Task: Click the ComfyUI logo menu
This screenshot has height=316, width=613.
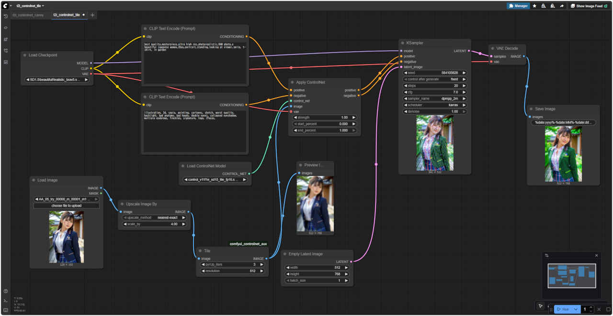Action: coord(5,6)
